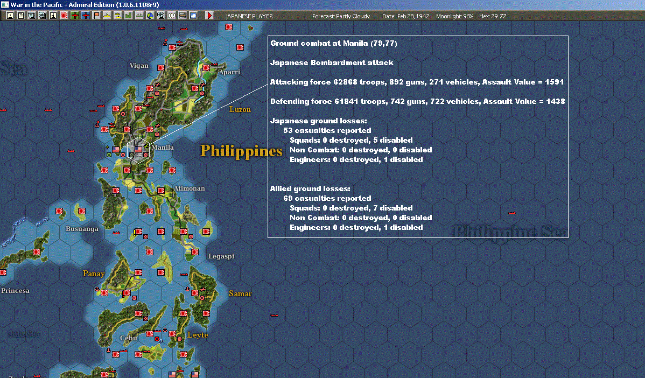Click the orange flag toolbar icon

point(96,16)
